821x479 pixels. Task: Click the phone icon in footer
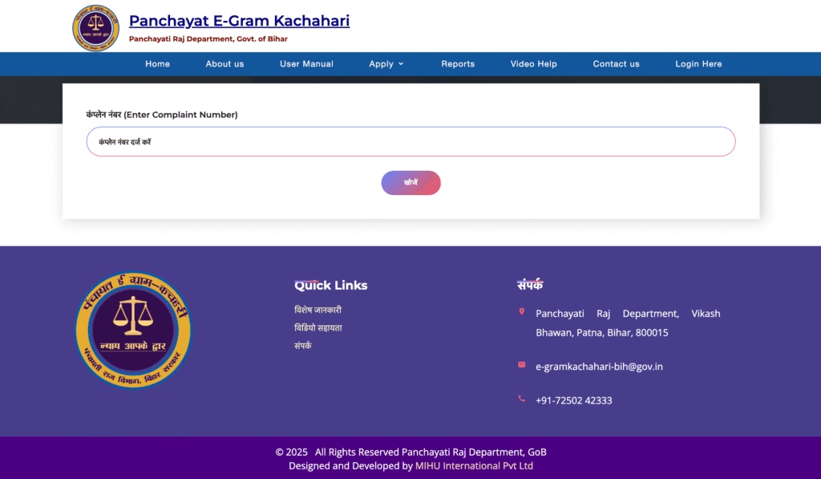(x=521, y=399)
